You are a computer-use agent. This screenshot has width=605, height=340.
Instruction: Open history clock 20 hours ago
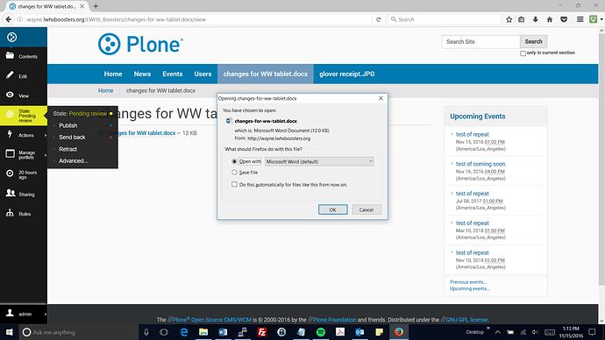24,174
